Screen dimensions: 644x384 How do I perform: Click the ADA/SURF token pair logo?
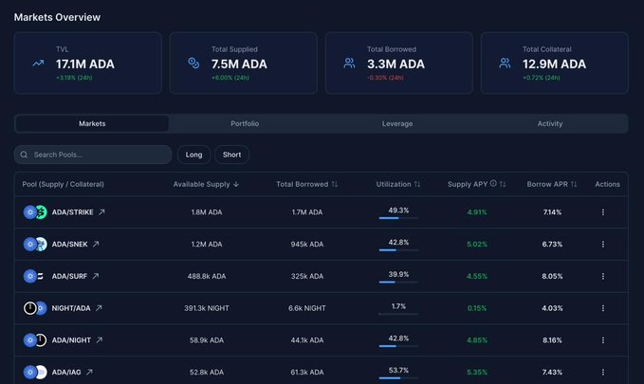(x=34, y=276)
